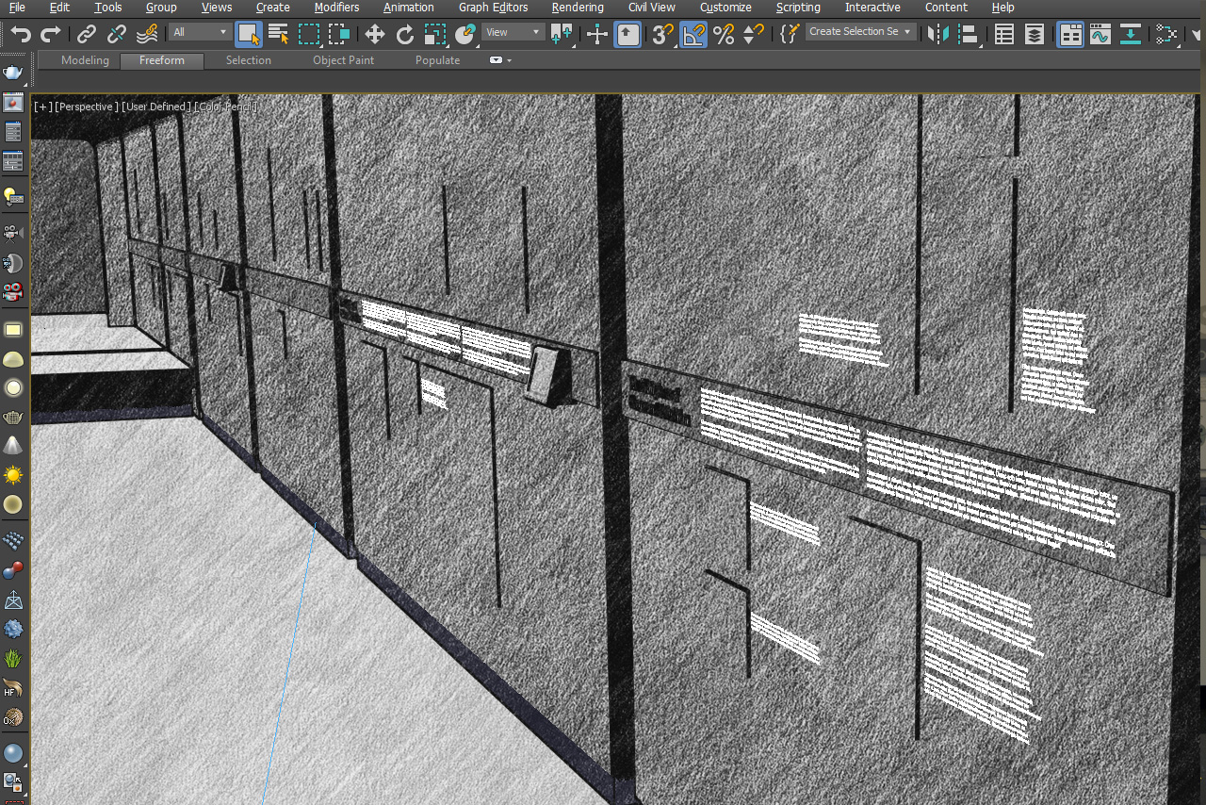The image size is (1206, 805).
Task: Activate the Select and Move tool
Action: click(x=375, y=35)
